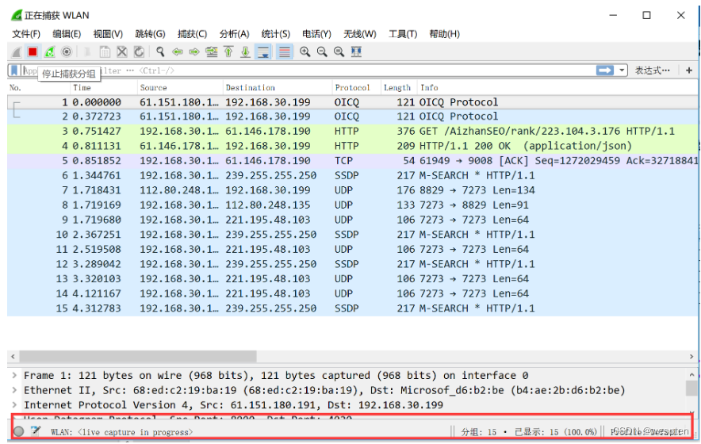Select packet 1 OICQ Protocol row
This screenshot has width=701, height=444.
point(352,102)
